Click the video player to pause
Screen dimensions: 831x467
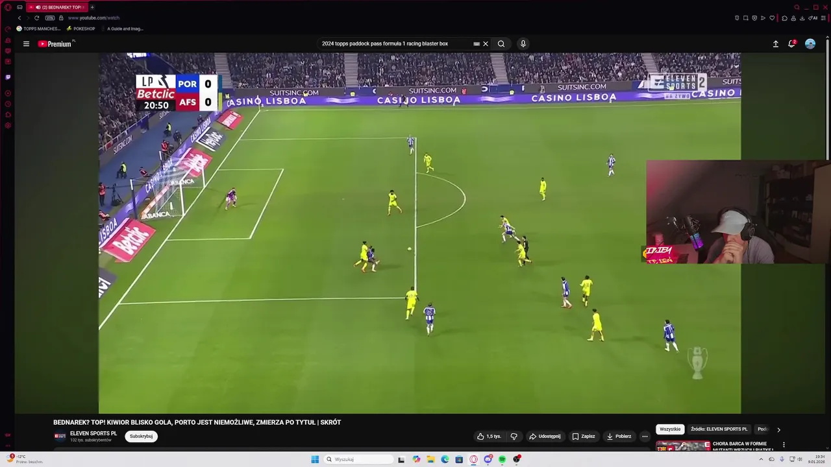tap(419, 233)
